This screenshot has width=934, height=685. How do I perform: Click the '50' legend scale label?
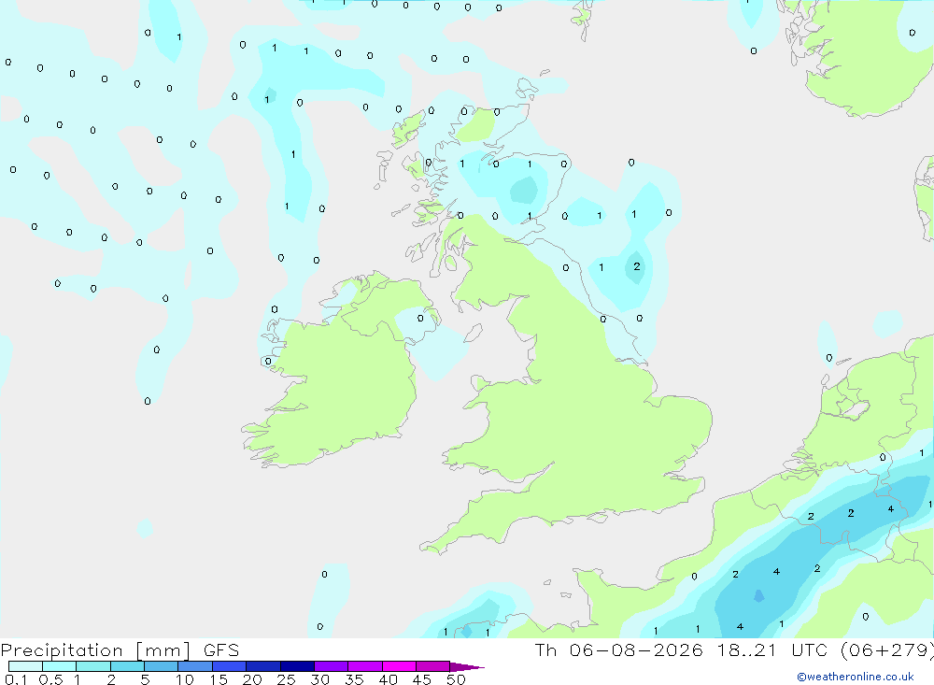tap(456, 679)
